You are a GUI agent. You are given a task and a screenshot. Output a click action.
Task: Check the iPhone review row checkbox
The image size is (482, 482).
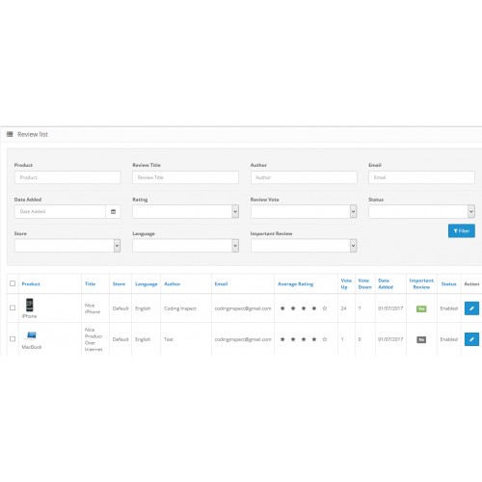[x=13, y=308]
